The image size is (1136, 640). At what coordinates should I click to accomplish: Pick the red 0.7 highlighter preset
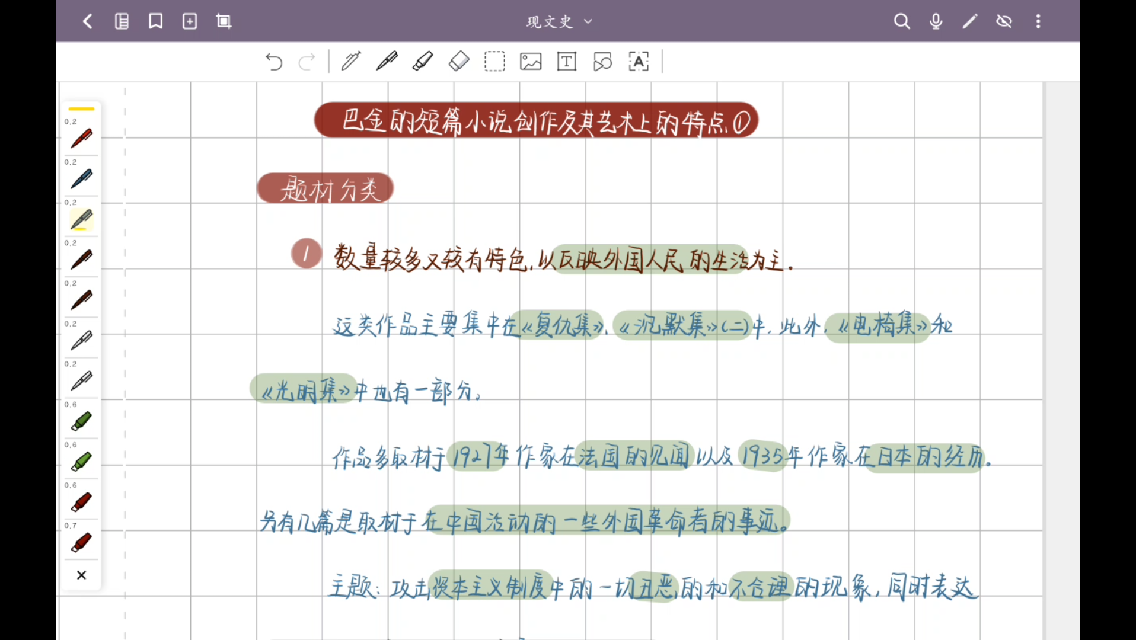[x=81, y=542]
